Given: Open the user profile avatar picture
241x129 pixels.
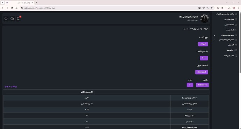Looking at the screenshot, I should click(x=204, y=19).
